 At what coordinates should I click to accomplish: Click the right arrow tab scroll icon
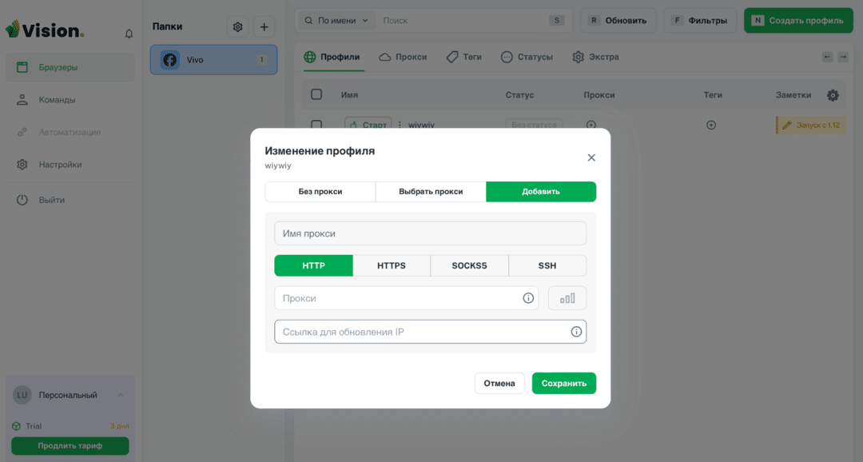pyautogui.click(x=843, y=57)
